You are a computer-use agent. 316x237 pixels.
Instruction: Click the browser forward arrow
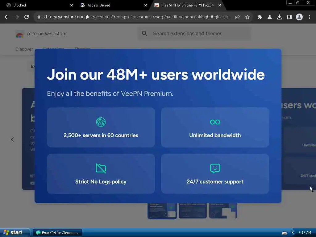coord(17,17)
